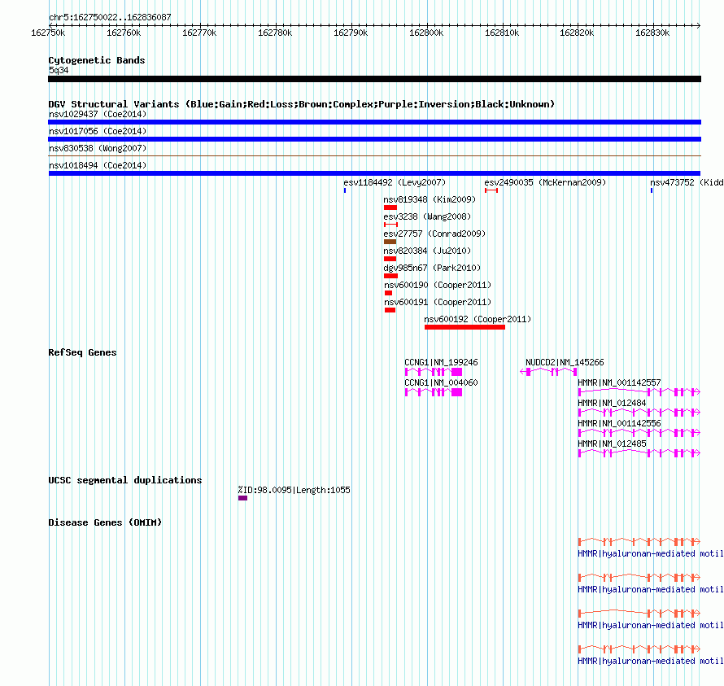Click the chr5:162750022..162836087 coordinates text

(x=110, y=17)
